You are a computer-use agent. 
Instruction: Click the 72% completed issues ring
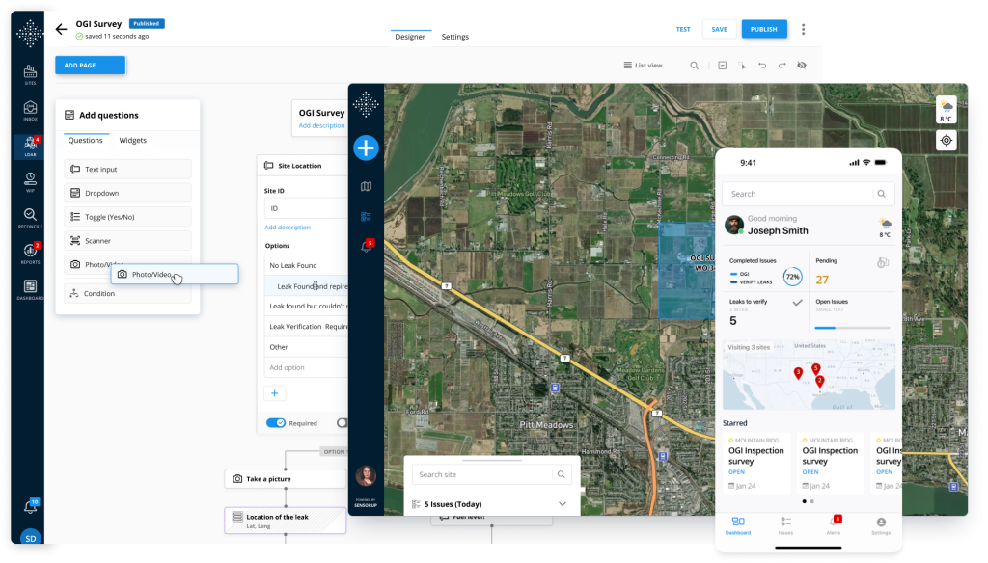793,277
